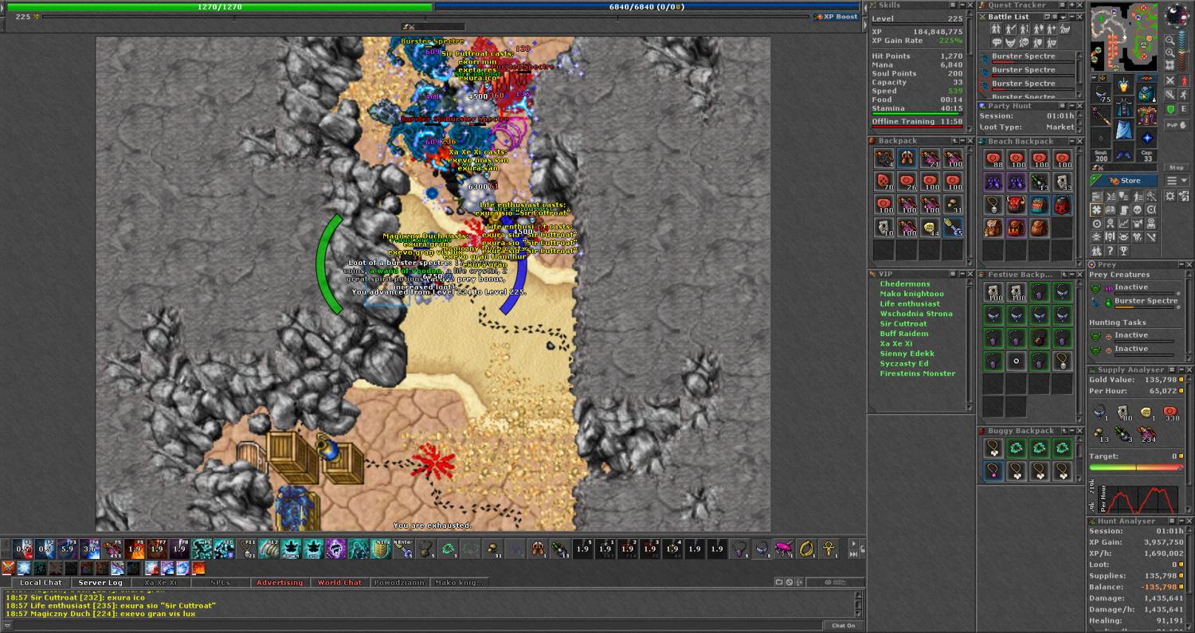The width and height of the screenshot is (1195, 633).
Task: Toggle the Chat On button
Action: [844, 625]
